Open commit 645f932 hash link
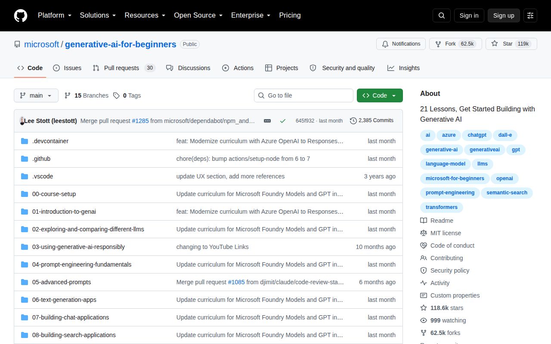 coord(305,121)
